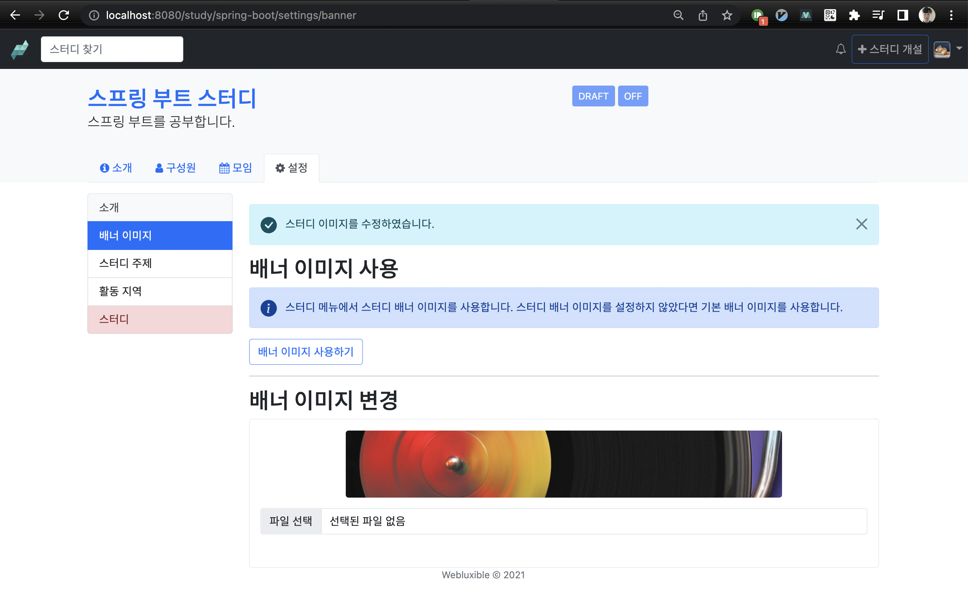Toggle the browser side panel icon

(902, 15)
